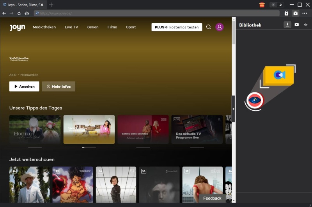
Task: Open Filme section
Action: 112,27
